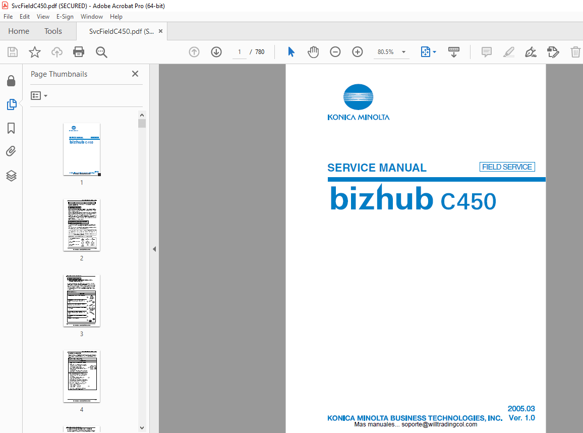The height and width of the screenshot is (433, 583).
Task: Open the Attachments panel
Action: [x=11, y=151]
